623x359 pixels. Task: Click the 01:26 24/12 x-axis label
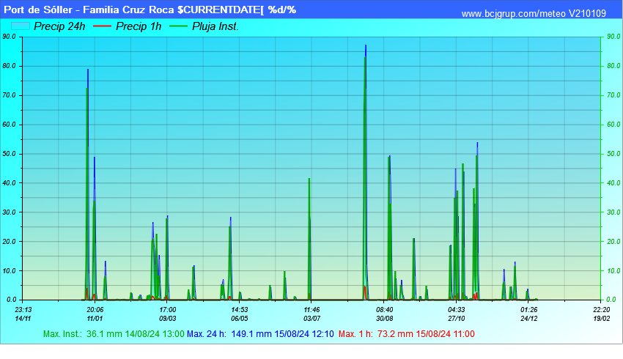tap(528, 314)
